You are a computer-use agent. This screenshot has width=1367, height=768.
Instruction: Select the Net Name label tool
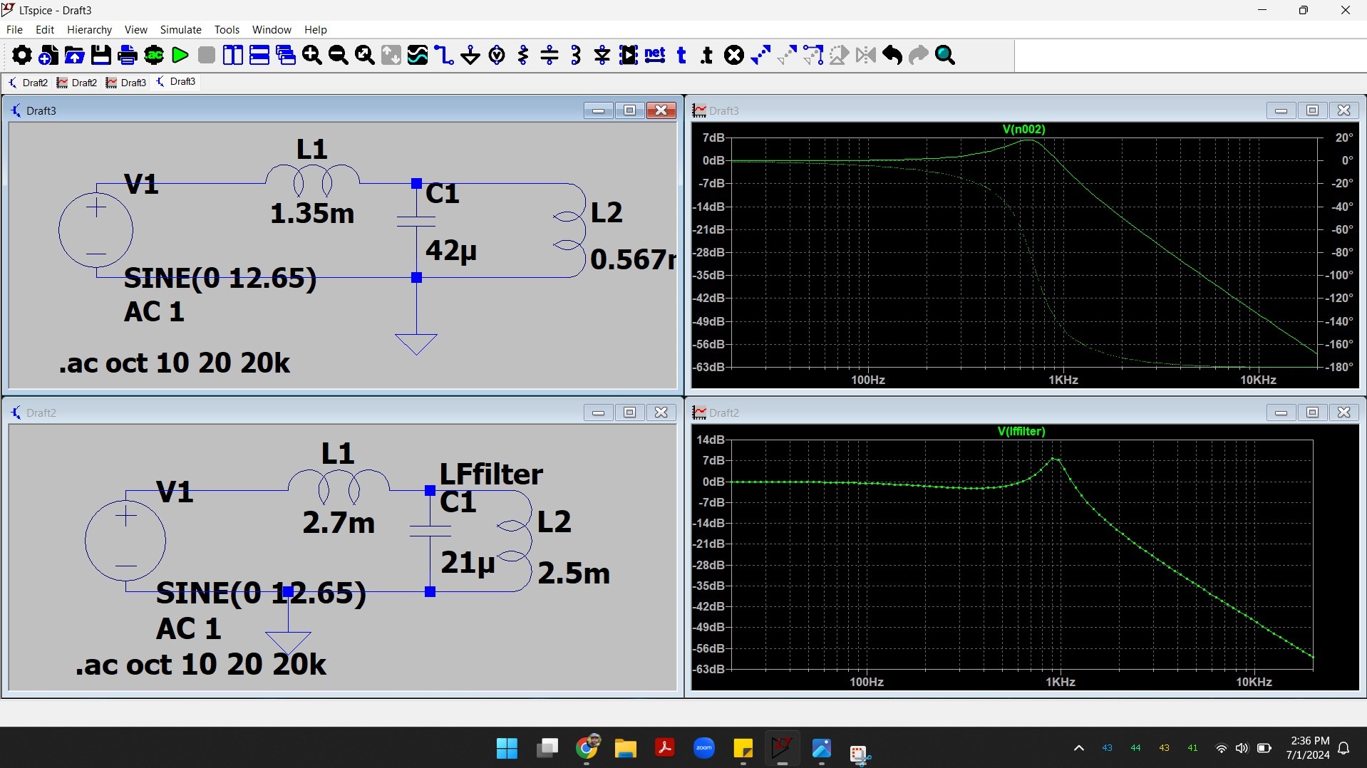tap(655, 55)
